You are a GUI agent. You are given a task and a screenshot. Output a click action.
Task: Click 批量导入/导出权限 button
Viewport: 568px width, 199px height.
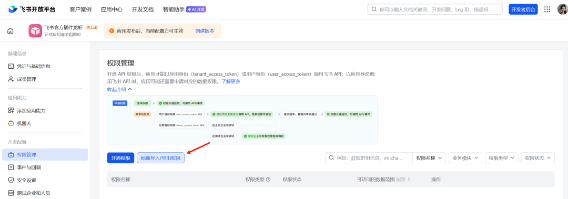pos(160,158)
